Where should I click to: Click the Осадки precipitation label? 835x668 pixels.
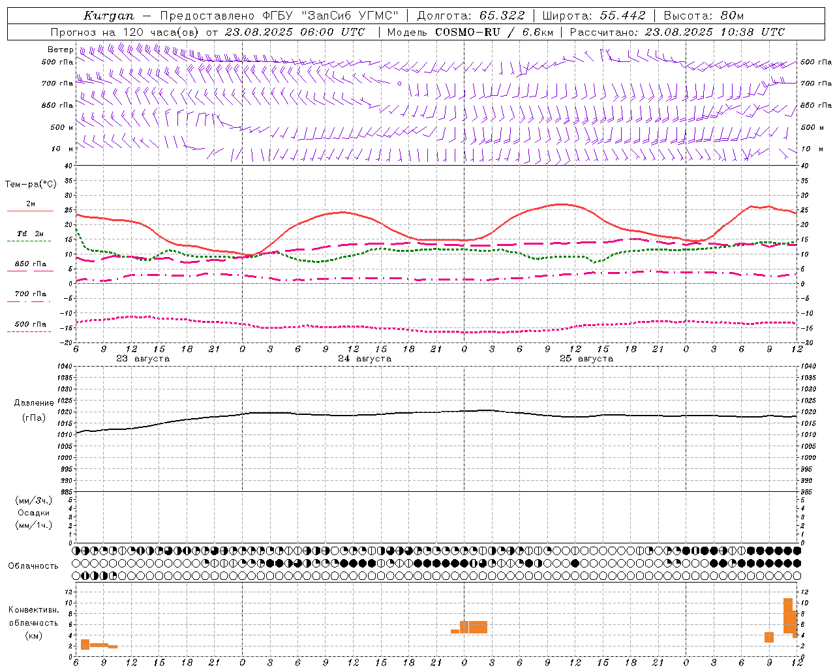[34, 513]
